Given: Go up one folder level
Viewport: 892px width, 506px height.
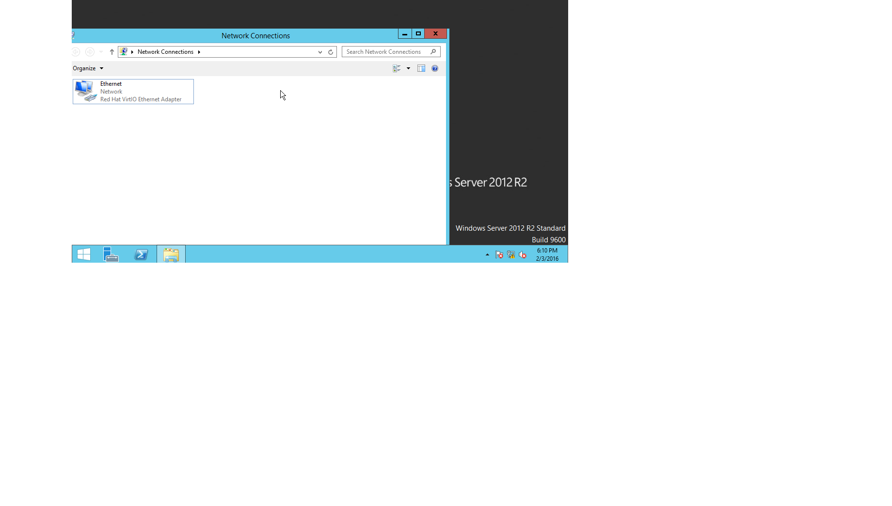Looking at the screenshot, I should coord(112,52).
